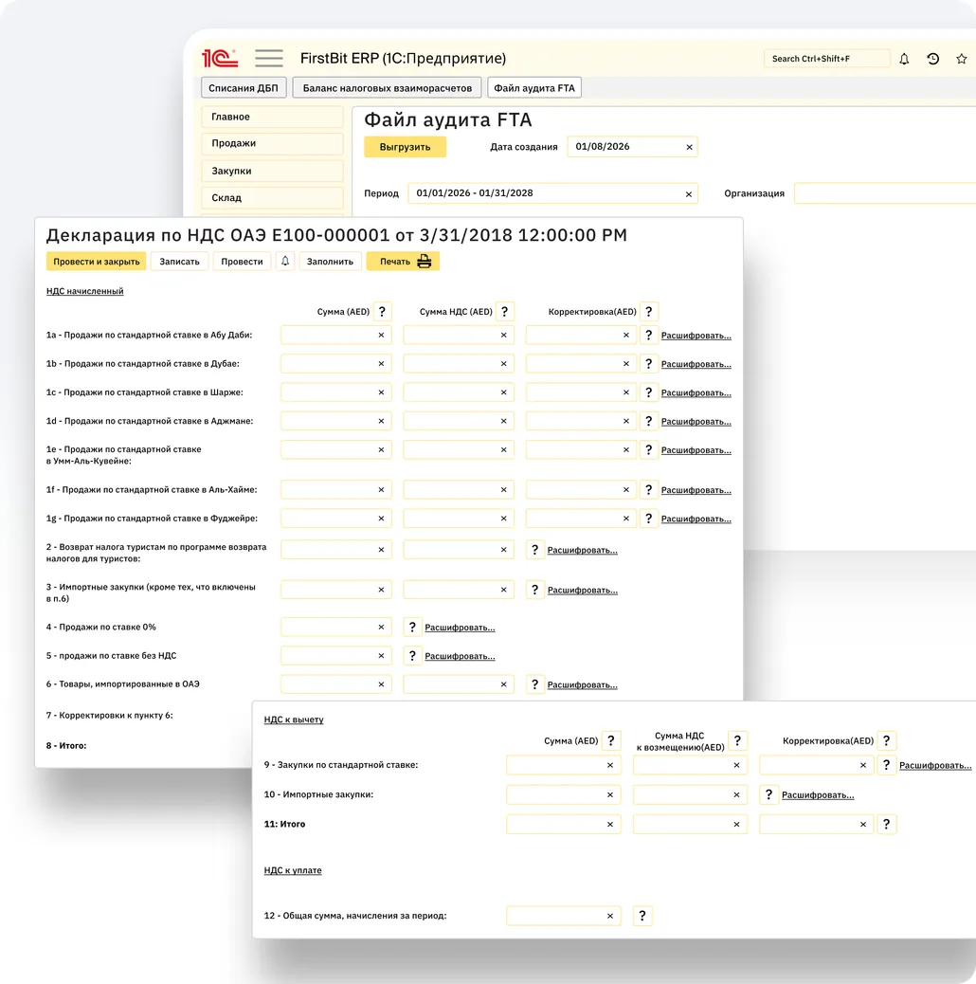The height and width of the screenshot is (984, 976).
Task: Open the hamburger main menu
Action: 269,59
